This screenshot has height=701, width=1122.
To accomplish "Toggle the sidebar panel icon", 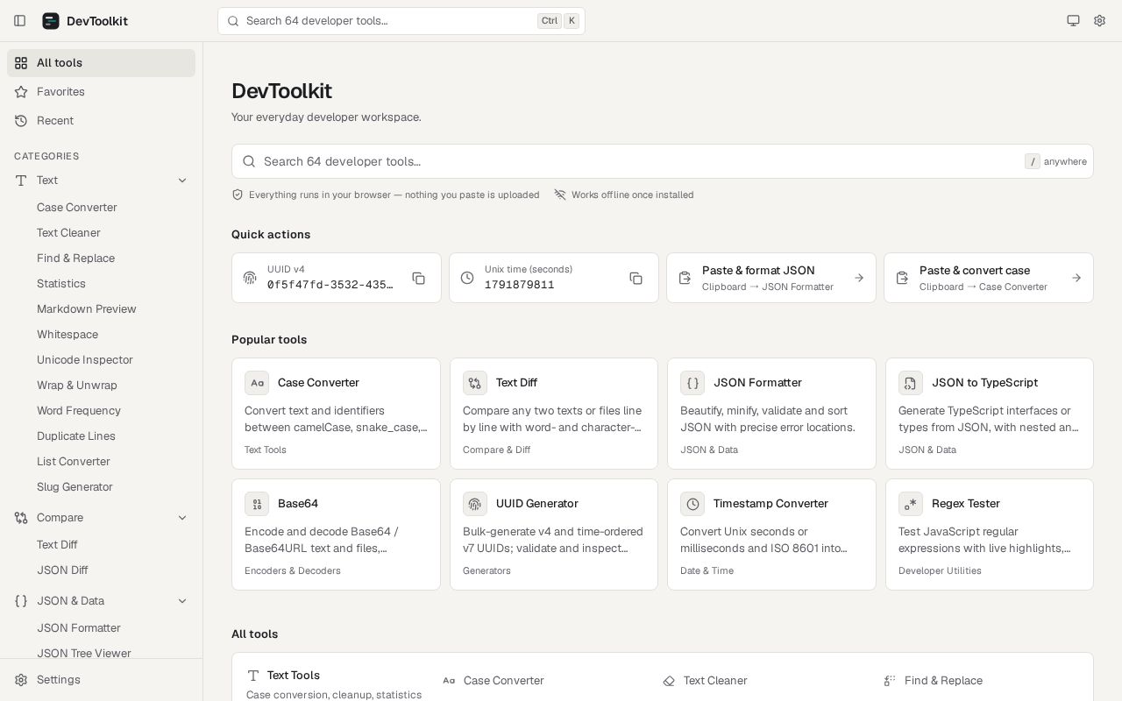I will tap(20, 21).
